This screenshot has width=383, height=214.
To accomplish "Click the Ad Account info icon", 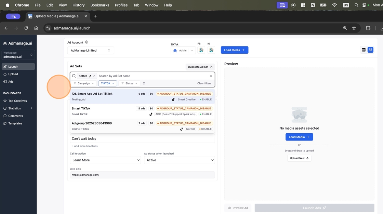I will pos(87,42).
